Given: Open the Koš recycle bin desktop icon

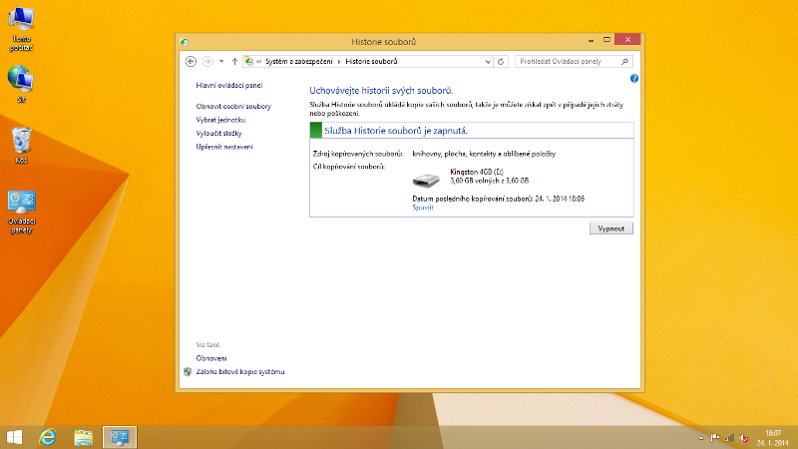Looking at the screenshot, I should click(x=21, y=143).
